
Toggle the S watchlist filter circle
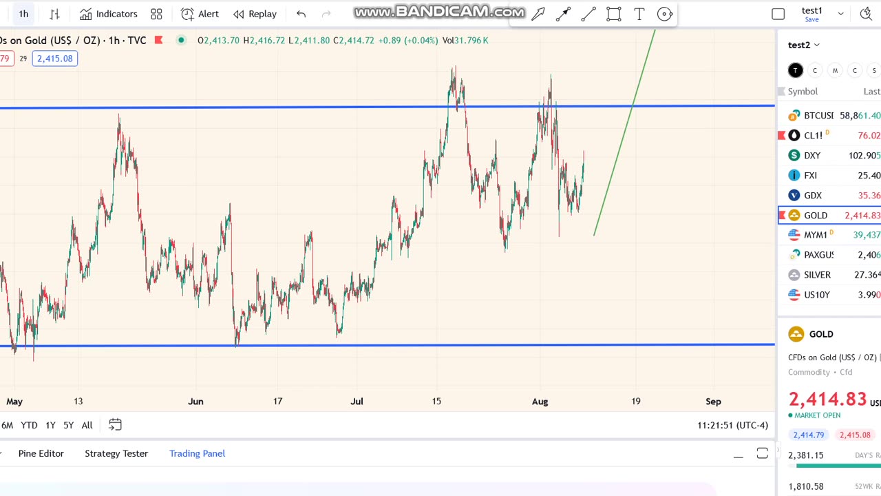point(874,70)
